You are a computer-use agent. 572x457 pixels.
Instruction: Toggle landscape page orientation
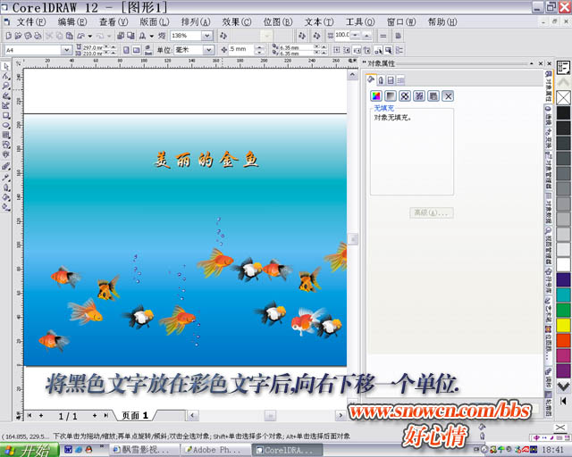pyautogui.click(x=136, y=50)
